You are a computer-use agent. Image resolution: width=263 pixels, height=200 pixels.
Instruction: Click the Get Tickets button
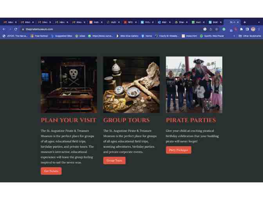coord(51,171)
